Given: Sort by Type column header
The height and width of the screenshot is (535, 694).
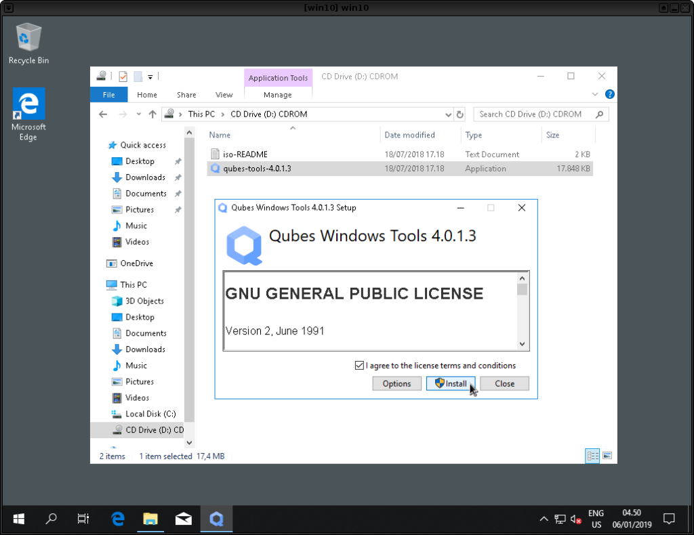Looking at the screenshot, I should [474, 135].
